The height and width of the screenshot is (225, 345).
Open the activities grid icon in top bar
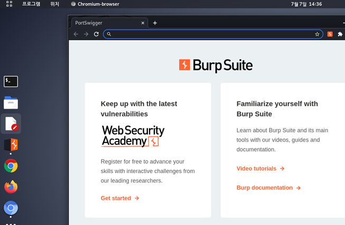click(x=9, y=4)
